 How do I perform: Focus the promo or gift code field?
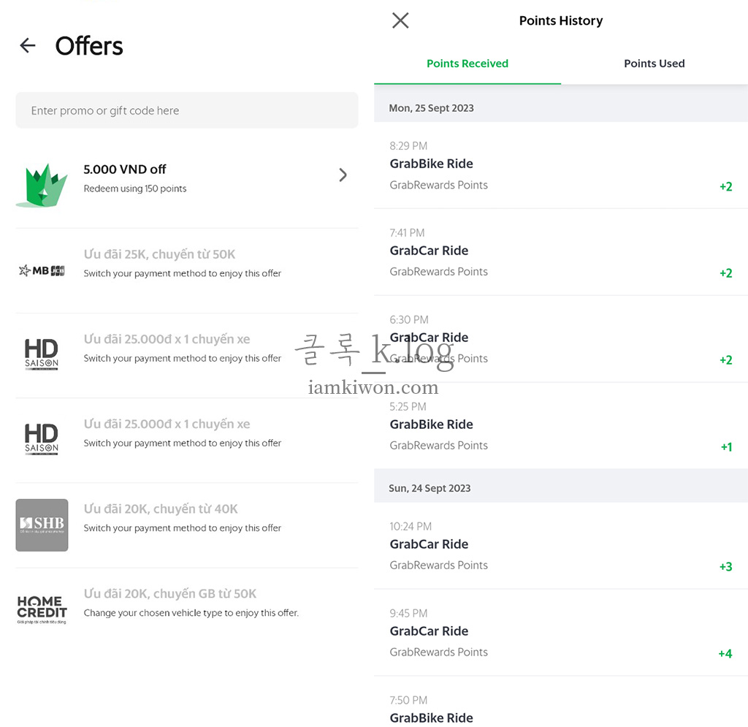click(186, 110)
